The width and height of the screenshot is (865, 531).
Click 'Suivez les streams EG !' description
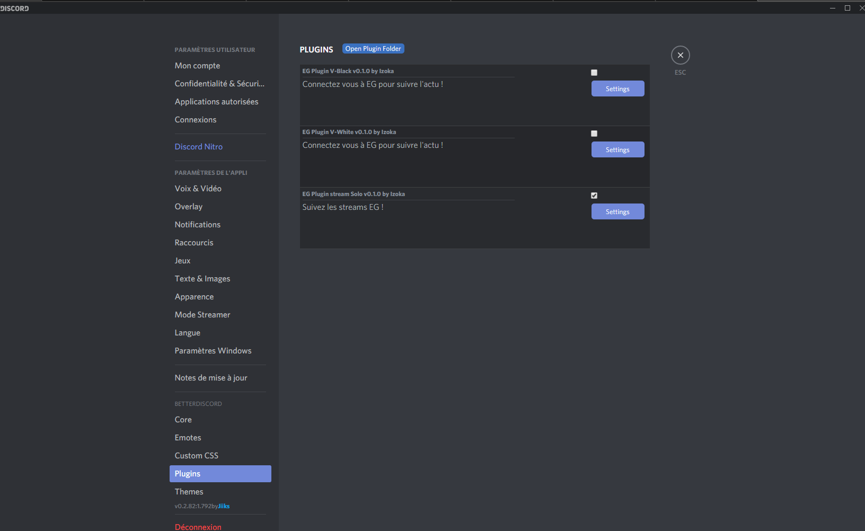(343, 207)
